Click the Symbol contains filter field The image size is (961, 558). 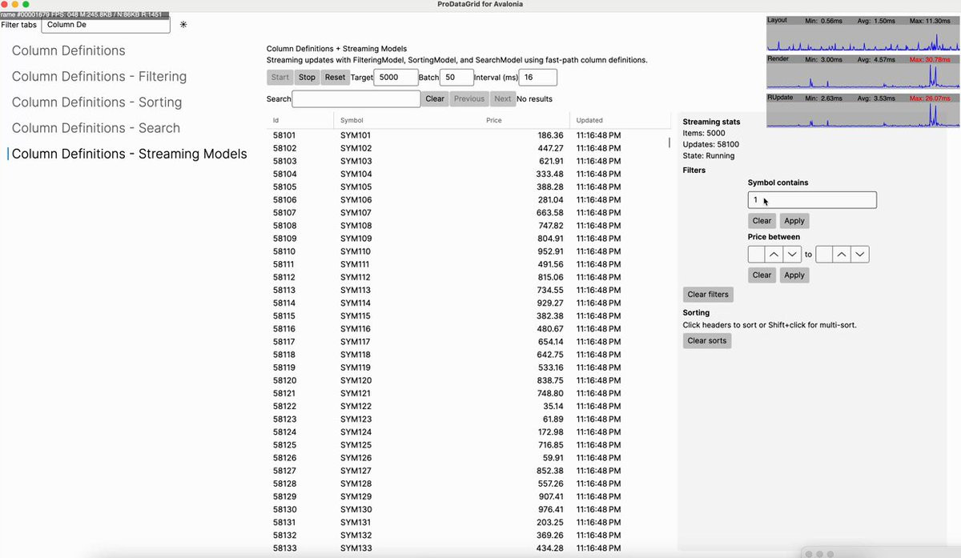(812, 200)
